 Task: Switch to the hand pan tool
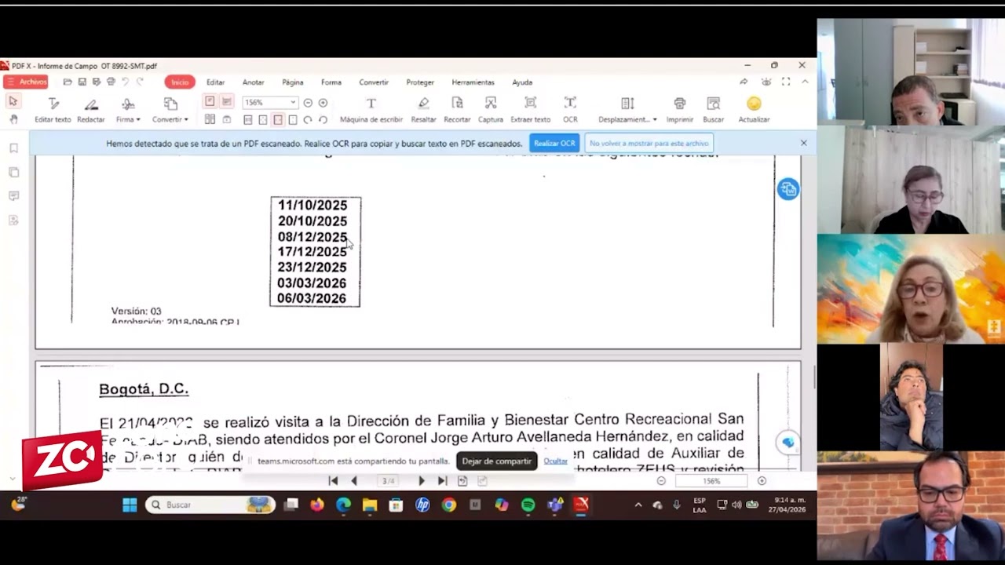coord(13,119)
